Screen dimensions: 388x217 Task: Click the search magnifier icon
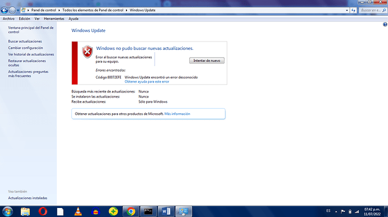tap(384, 10)
